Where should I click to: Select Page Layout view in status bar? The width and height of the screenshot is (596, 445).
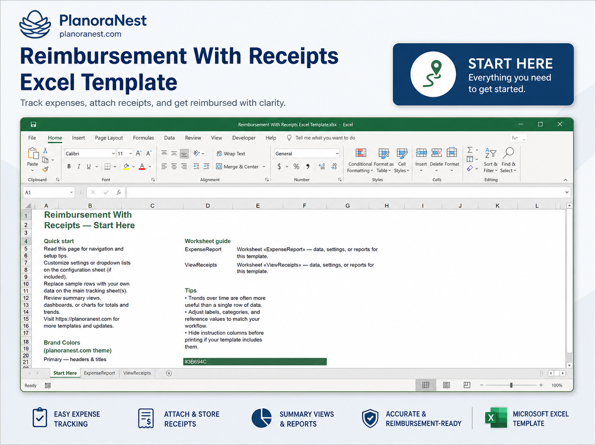(447, 385)
